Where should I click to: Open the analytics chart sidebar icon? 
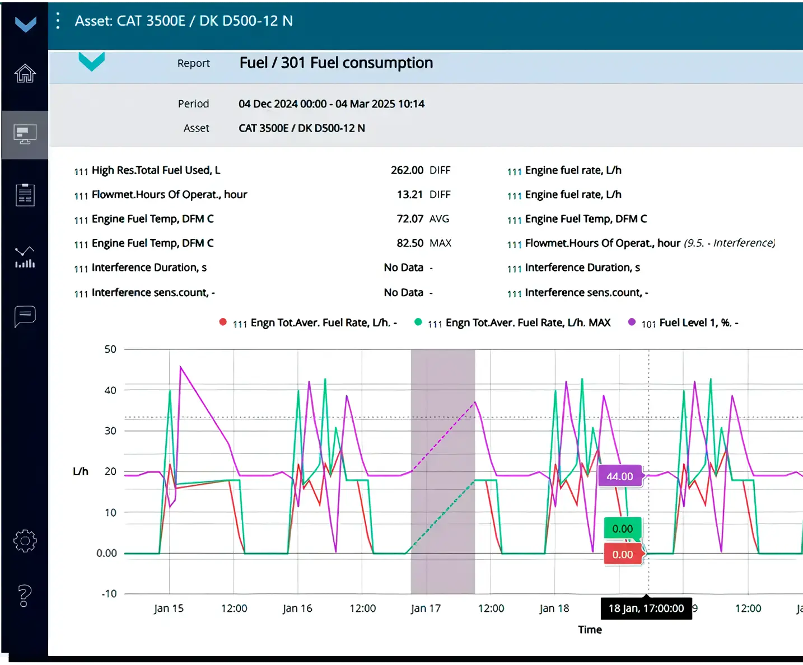coord(25,257)
